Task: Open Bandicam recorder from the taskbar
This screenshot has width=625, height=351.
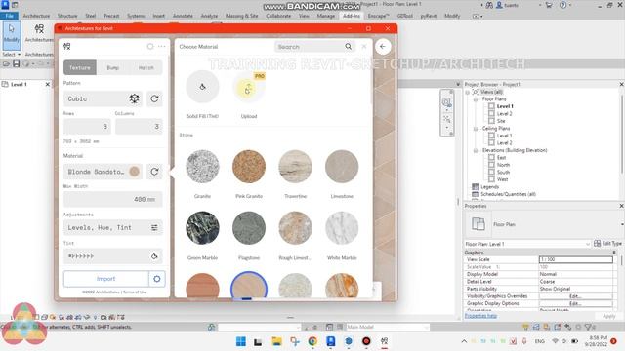Action: click(366, 341)
